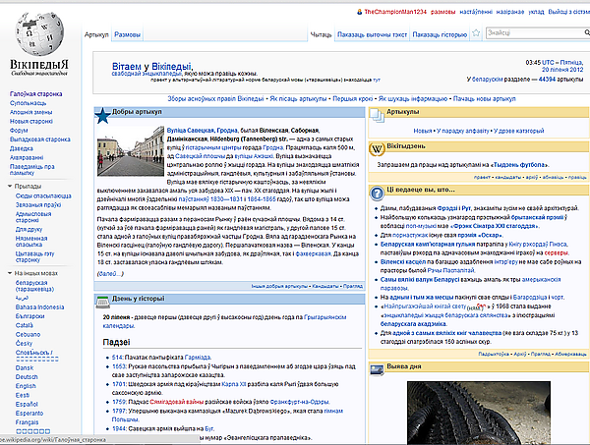590x445 pixels.
Task: Click the Новыя link in Артыкулы box
Action: coord(422,131)
